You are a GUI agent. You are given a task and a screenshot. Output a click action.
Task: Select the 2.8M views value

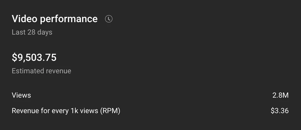(x=280, y=95)
